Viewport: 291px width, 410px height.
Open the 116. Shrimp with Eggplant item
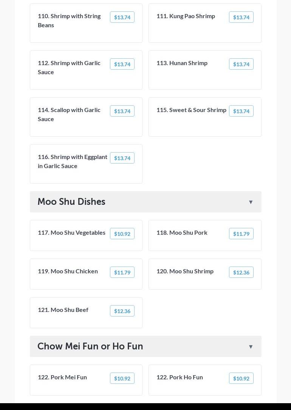pyautogui.click(x=73, y=161)
